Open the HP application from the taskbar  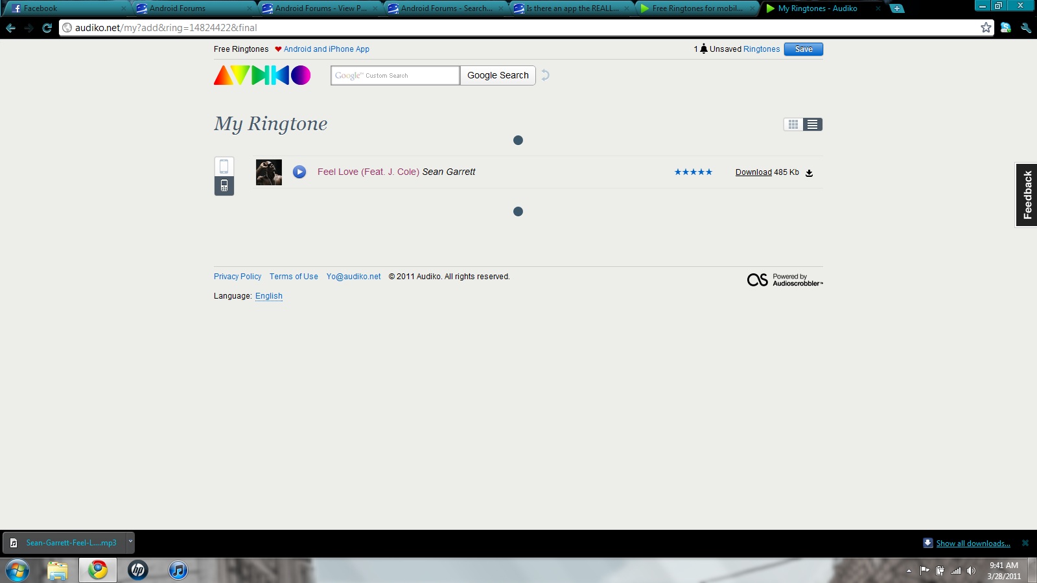[138, 570]
